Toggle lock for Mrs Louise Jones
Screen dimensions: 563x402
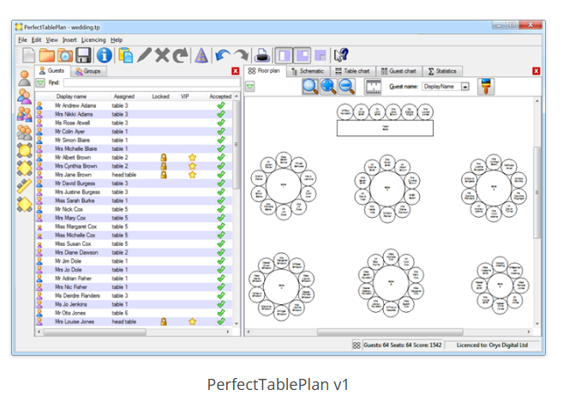(164, 321)
